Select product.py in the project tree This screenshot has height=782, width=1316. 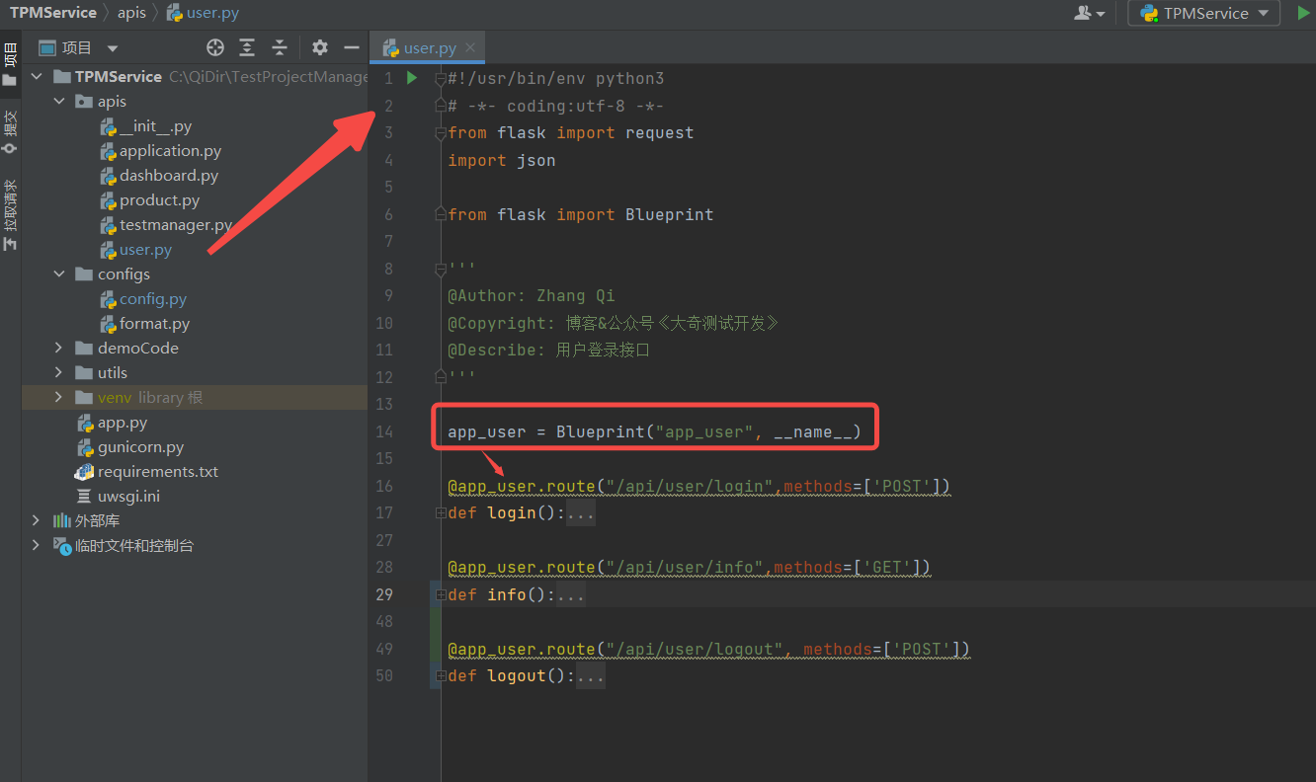pos(159,199)
